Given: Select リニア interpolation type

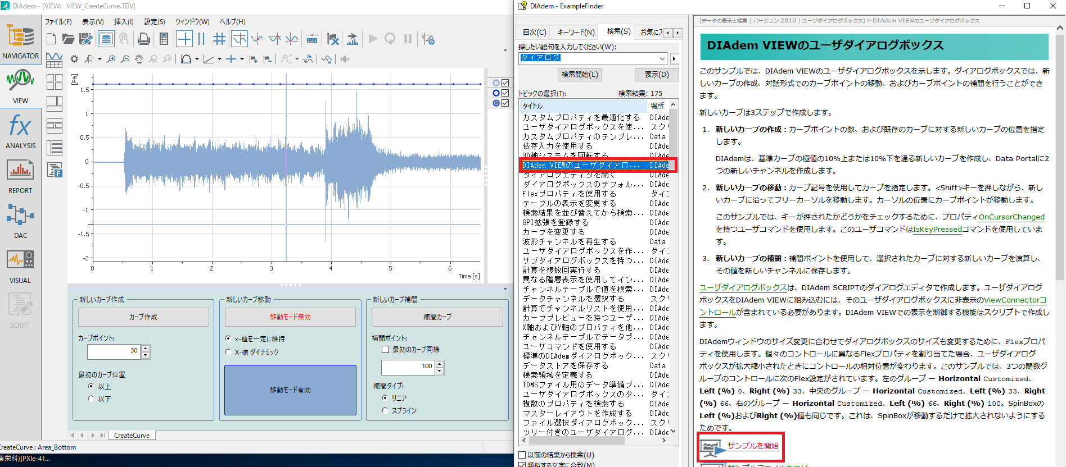Looking at the screenshot, I should (x=385, y=398).
